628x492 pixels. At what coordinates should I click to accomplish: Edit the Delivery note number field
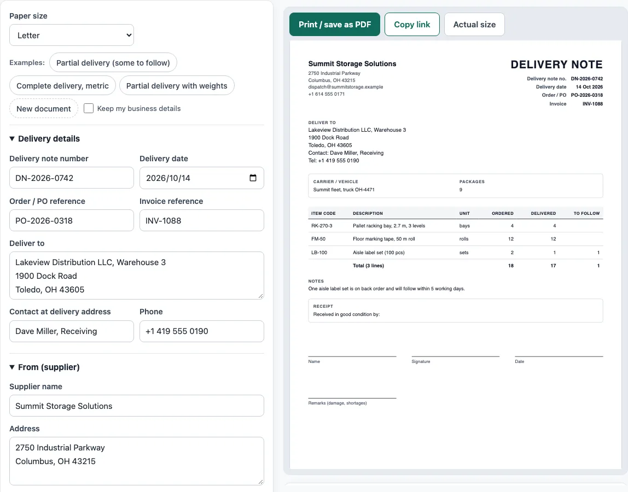click(x=72, y=178)
